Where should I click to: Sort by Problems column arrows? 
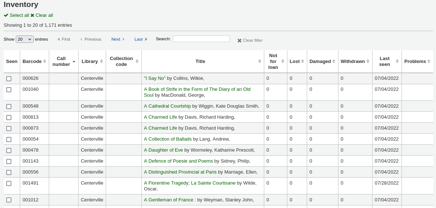[x=429, y=62]
